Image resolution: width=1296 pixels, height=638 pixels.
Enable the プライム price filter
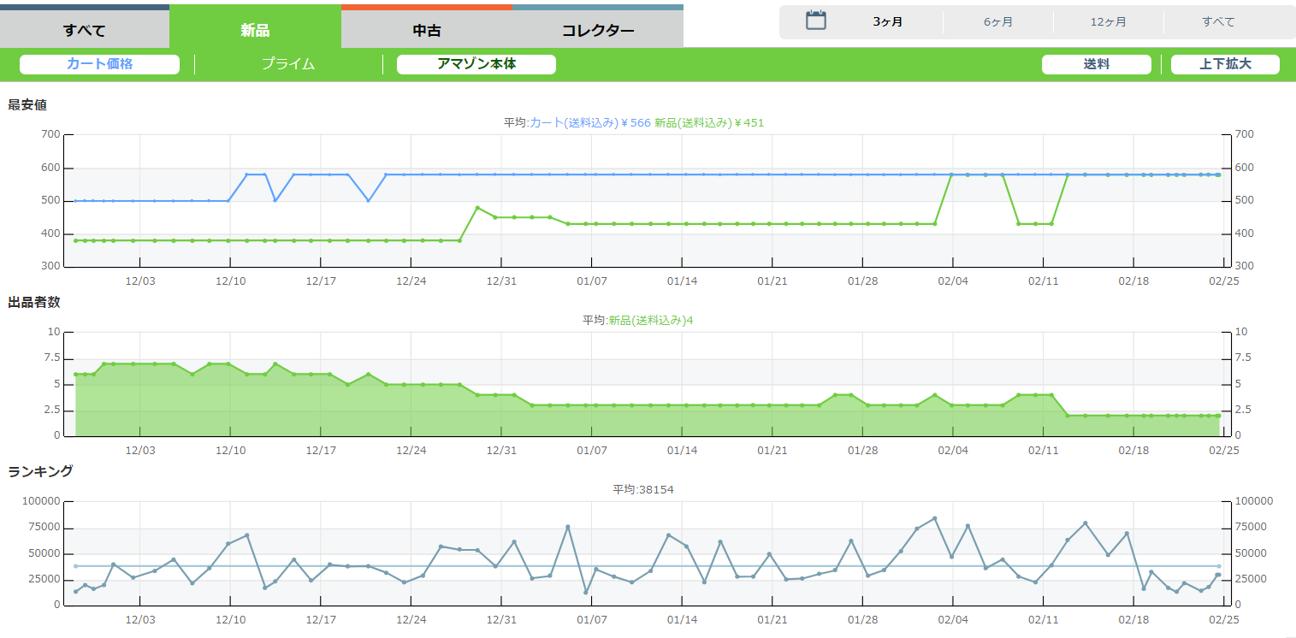point(288,64)
